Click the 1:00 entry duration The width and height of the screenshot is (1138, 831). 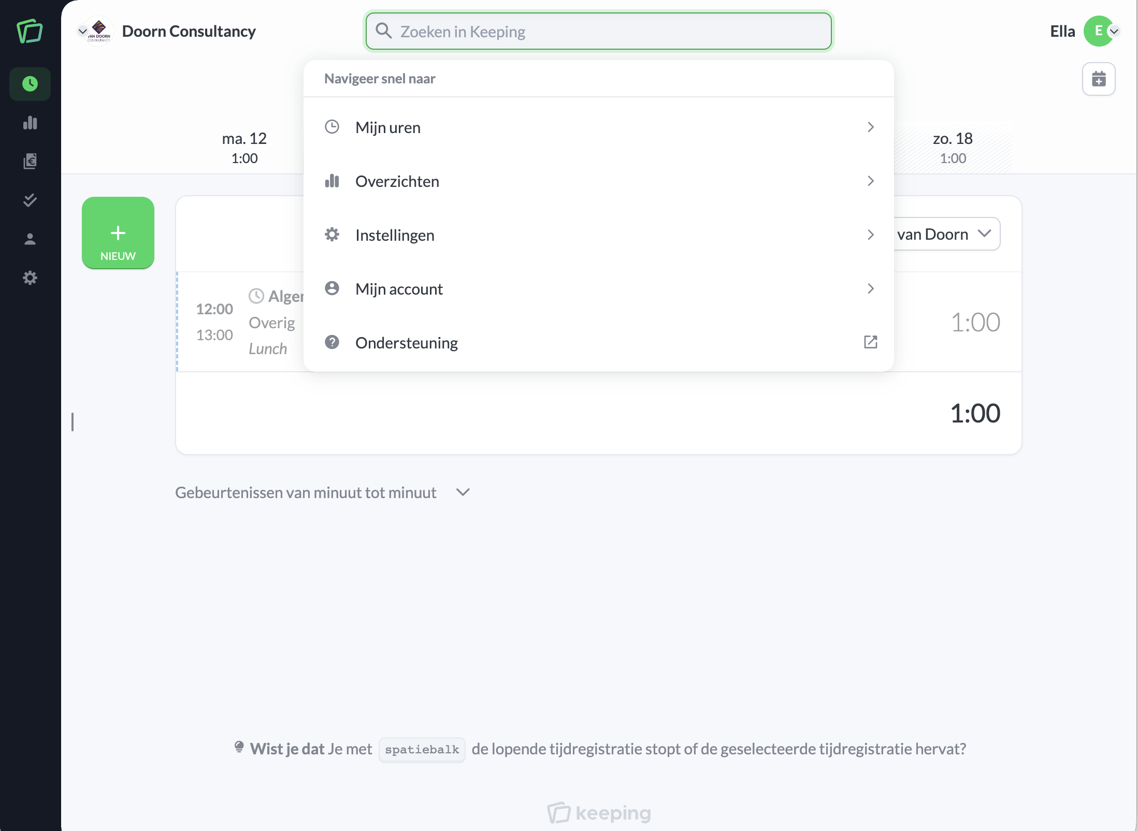point(975,322)
